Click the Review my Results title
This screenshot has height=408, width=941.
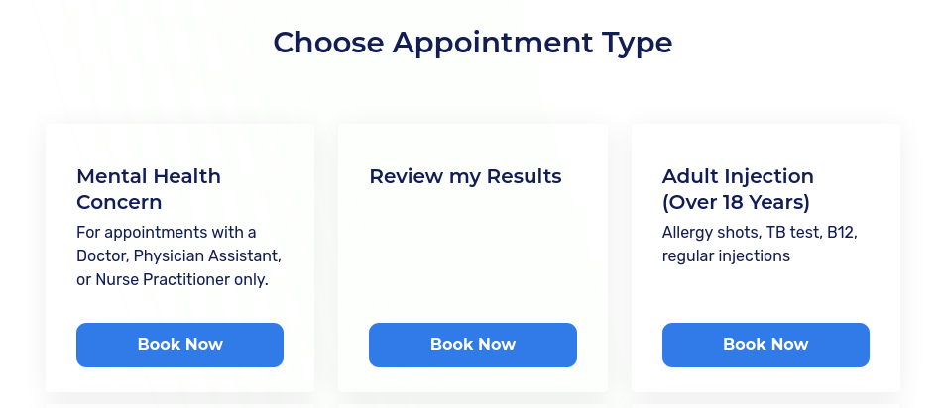coord(465,176)
